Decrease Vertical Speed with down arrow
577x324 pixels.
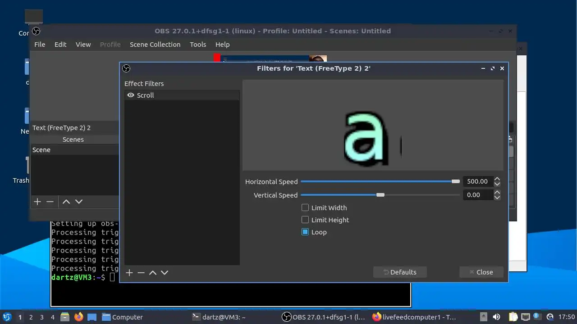pyautogui.click(x=497, y=198)
